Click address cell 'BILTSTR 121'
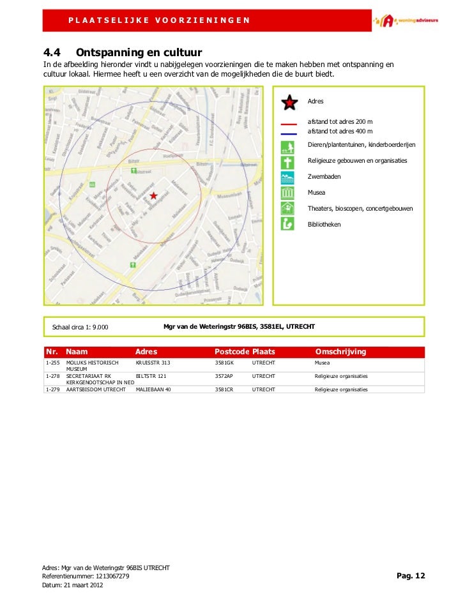The width and height of the screenshot is (465, 602). [x=151, y=376]
